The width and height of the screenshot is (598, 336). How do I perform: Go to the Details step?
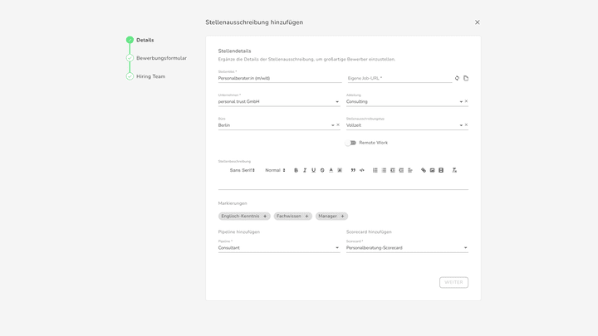tap(140, 40)
